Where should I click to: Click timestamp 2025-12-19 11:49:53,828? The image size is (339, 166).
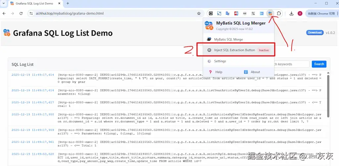coord(33,154)
